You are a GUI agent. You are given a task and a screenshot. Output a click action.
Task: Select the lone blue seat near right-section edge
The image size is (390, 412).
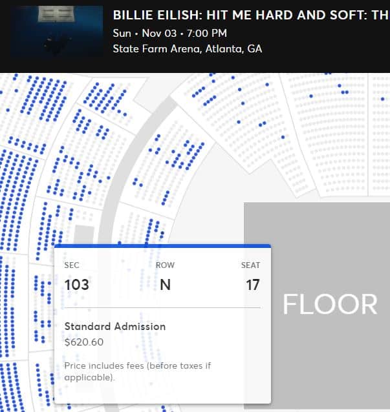tap(283, 137)
